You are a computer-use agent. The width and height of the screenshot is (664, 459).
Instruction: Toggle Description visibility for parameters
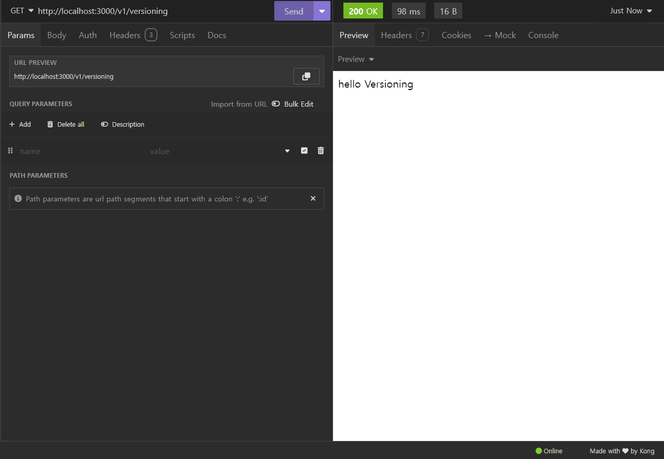click(x=122, y=124)
